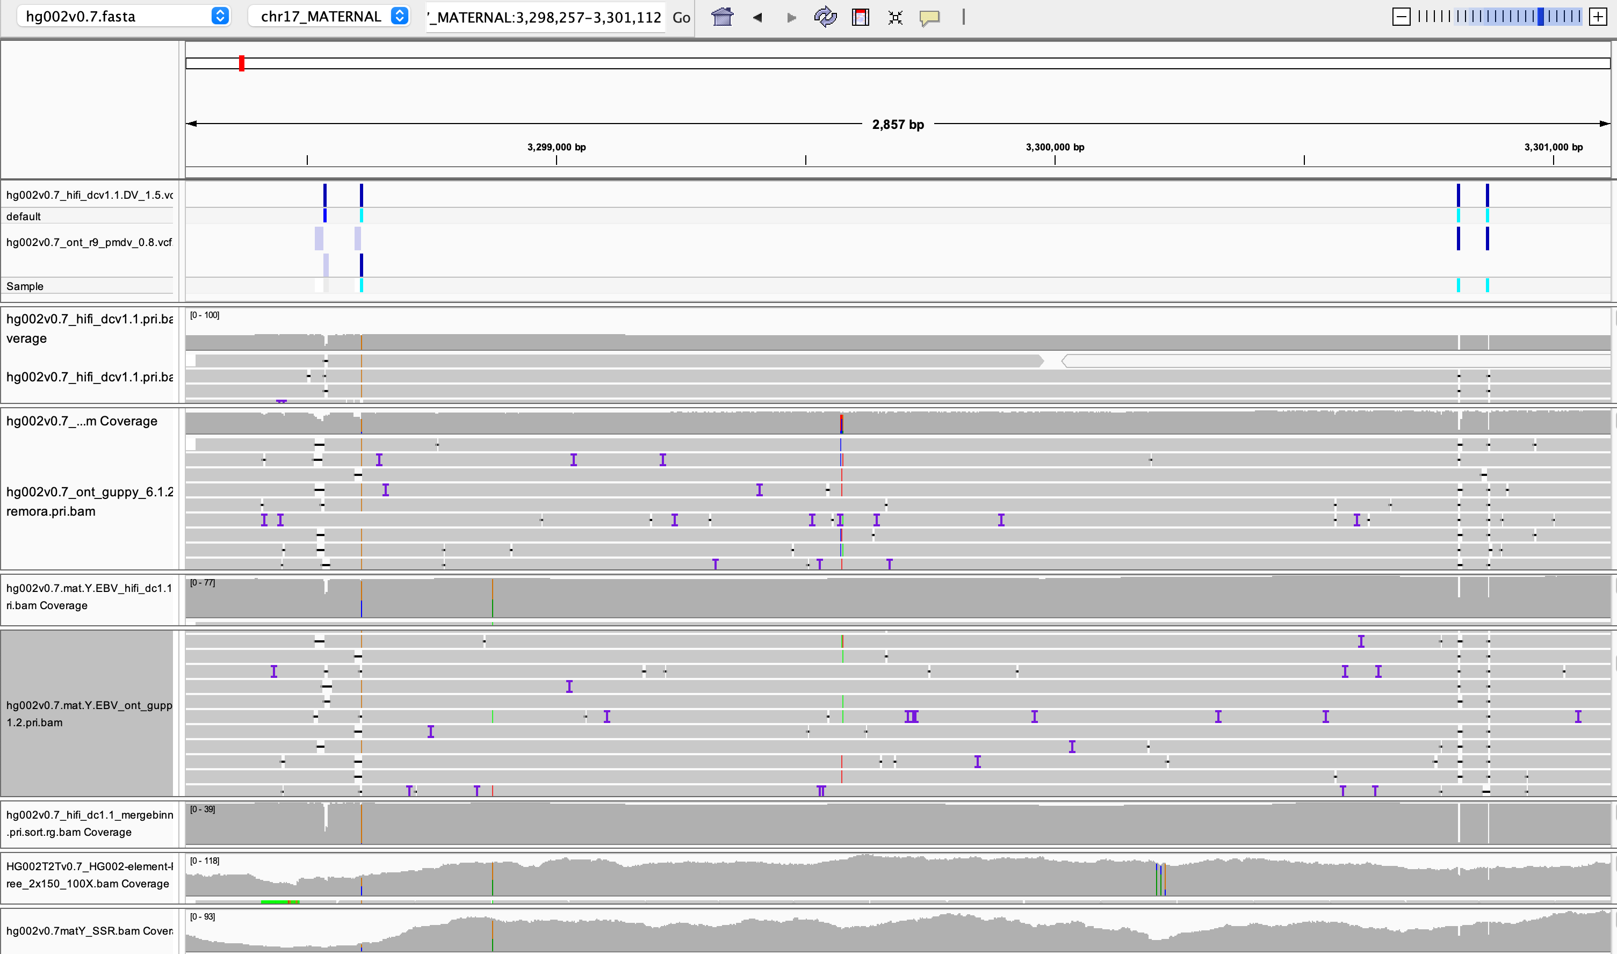Select the red locus marker on the chromosome overview
This screenshot has height=954, width=1617.
tap(242, 63)
